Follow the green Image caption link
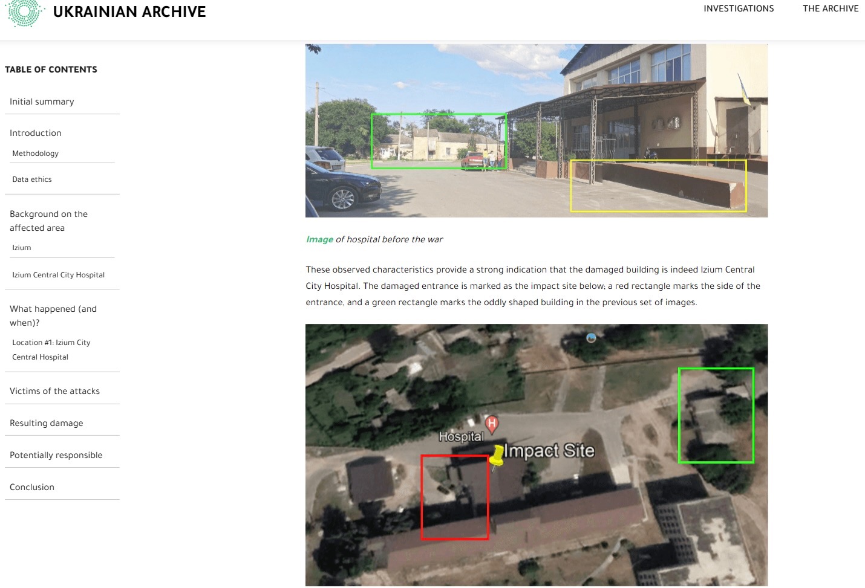 (319, 239)
